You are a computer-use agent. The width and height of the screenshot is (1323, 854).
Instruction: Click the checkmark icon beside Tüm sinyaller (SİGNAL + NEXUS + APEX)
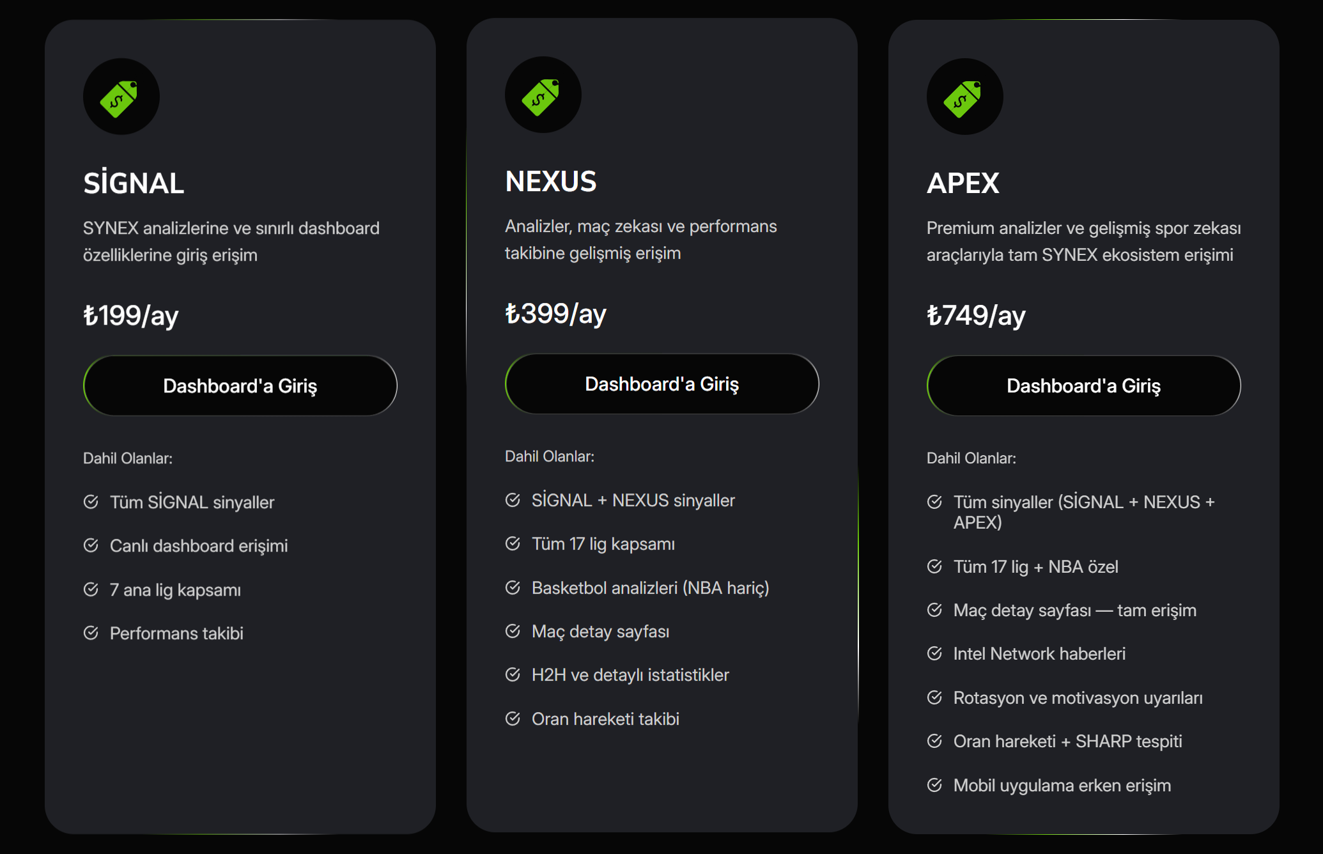point(934,502)
